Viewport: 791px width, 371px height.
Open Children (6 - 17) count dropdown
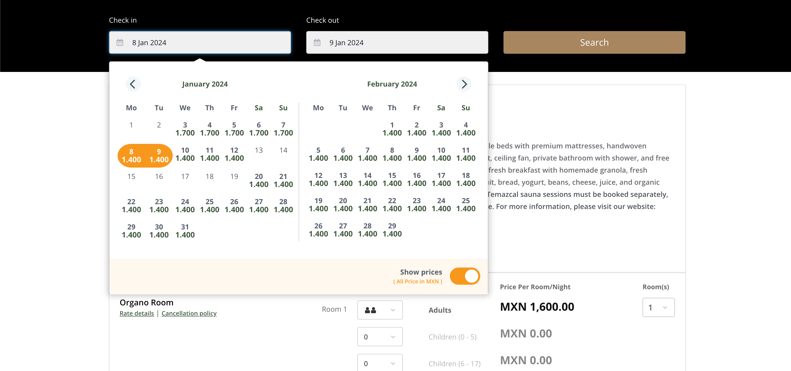pyautogui.click(x=380, y=363)
